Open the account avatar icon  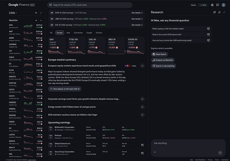(223, 5)
